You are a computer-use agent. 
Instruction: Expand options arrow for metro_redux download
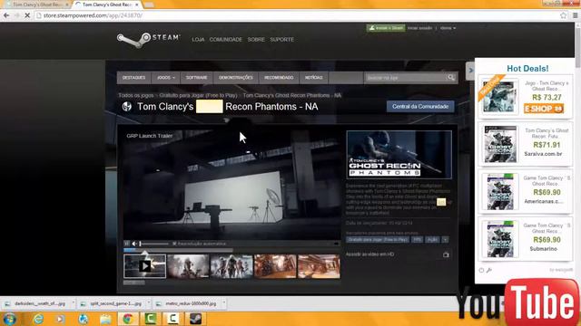tap(224, 303)
